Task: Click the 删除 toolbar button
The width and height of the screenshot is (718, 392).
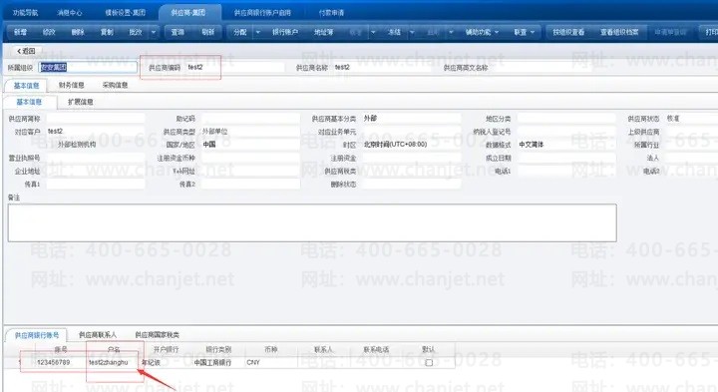Action: tap(78, 32)
